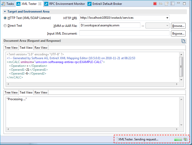Click the "Processing ..." response text

(x=17, y=99)
